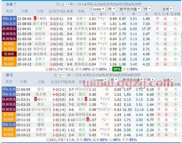Viewport: 182px width, 143px height.
Task: Open 苏格兰 team heading link
Action: click(x=11, y=4)
